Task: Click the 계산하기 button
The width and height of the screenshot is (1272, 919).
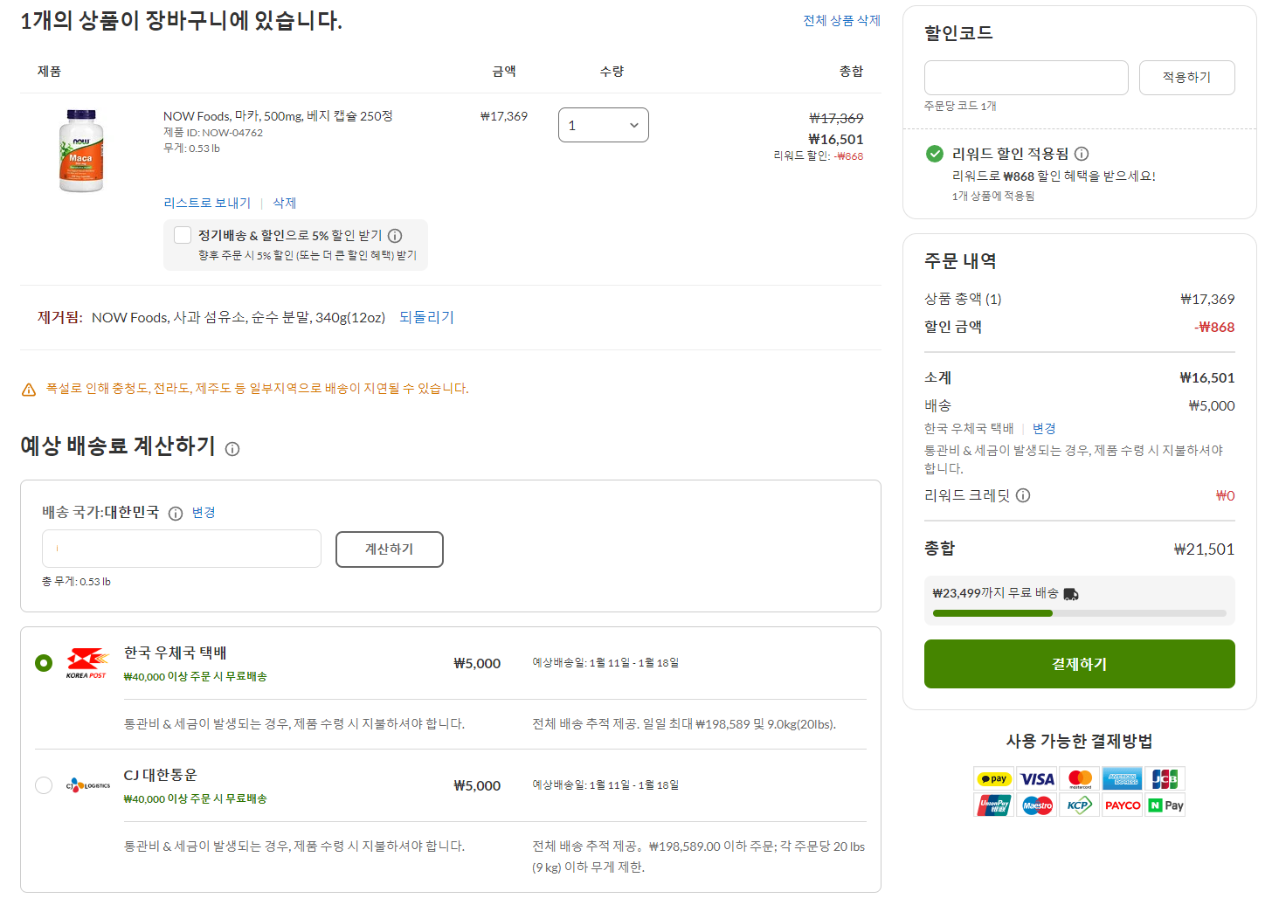Action: click(389, 549)
